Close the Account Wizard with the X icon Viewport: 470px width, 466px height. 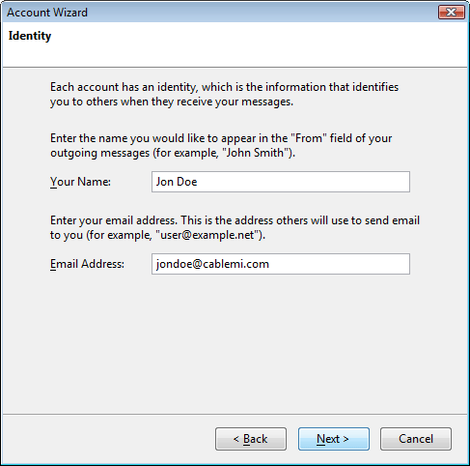point(452,13)
